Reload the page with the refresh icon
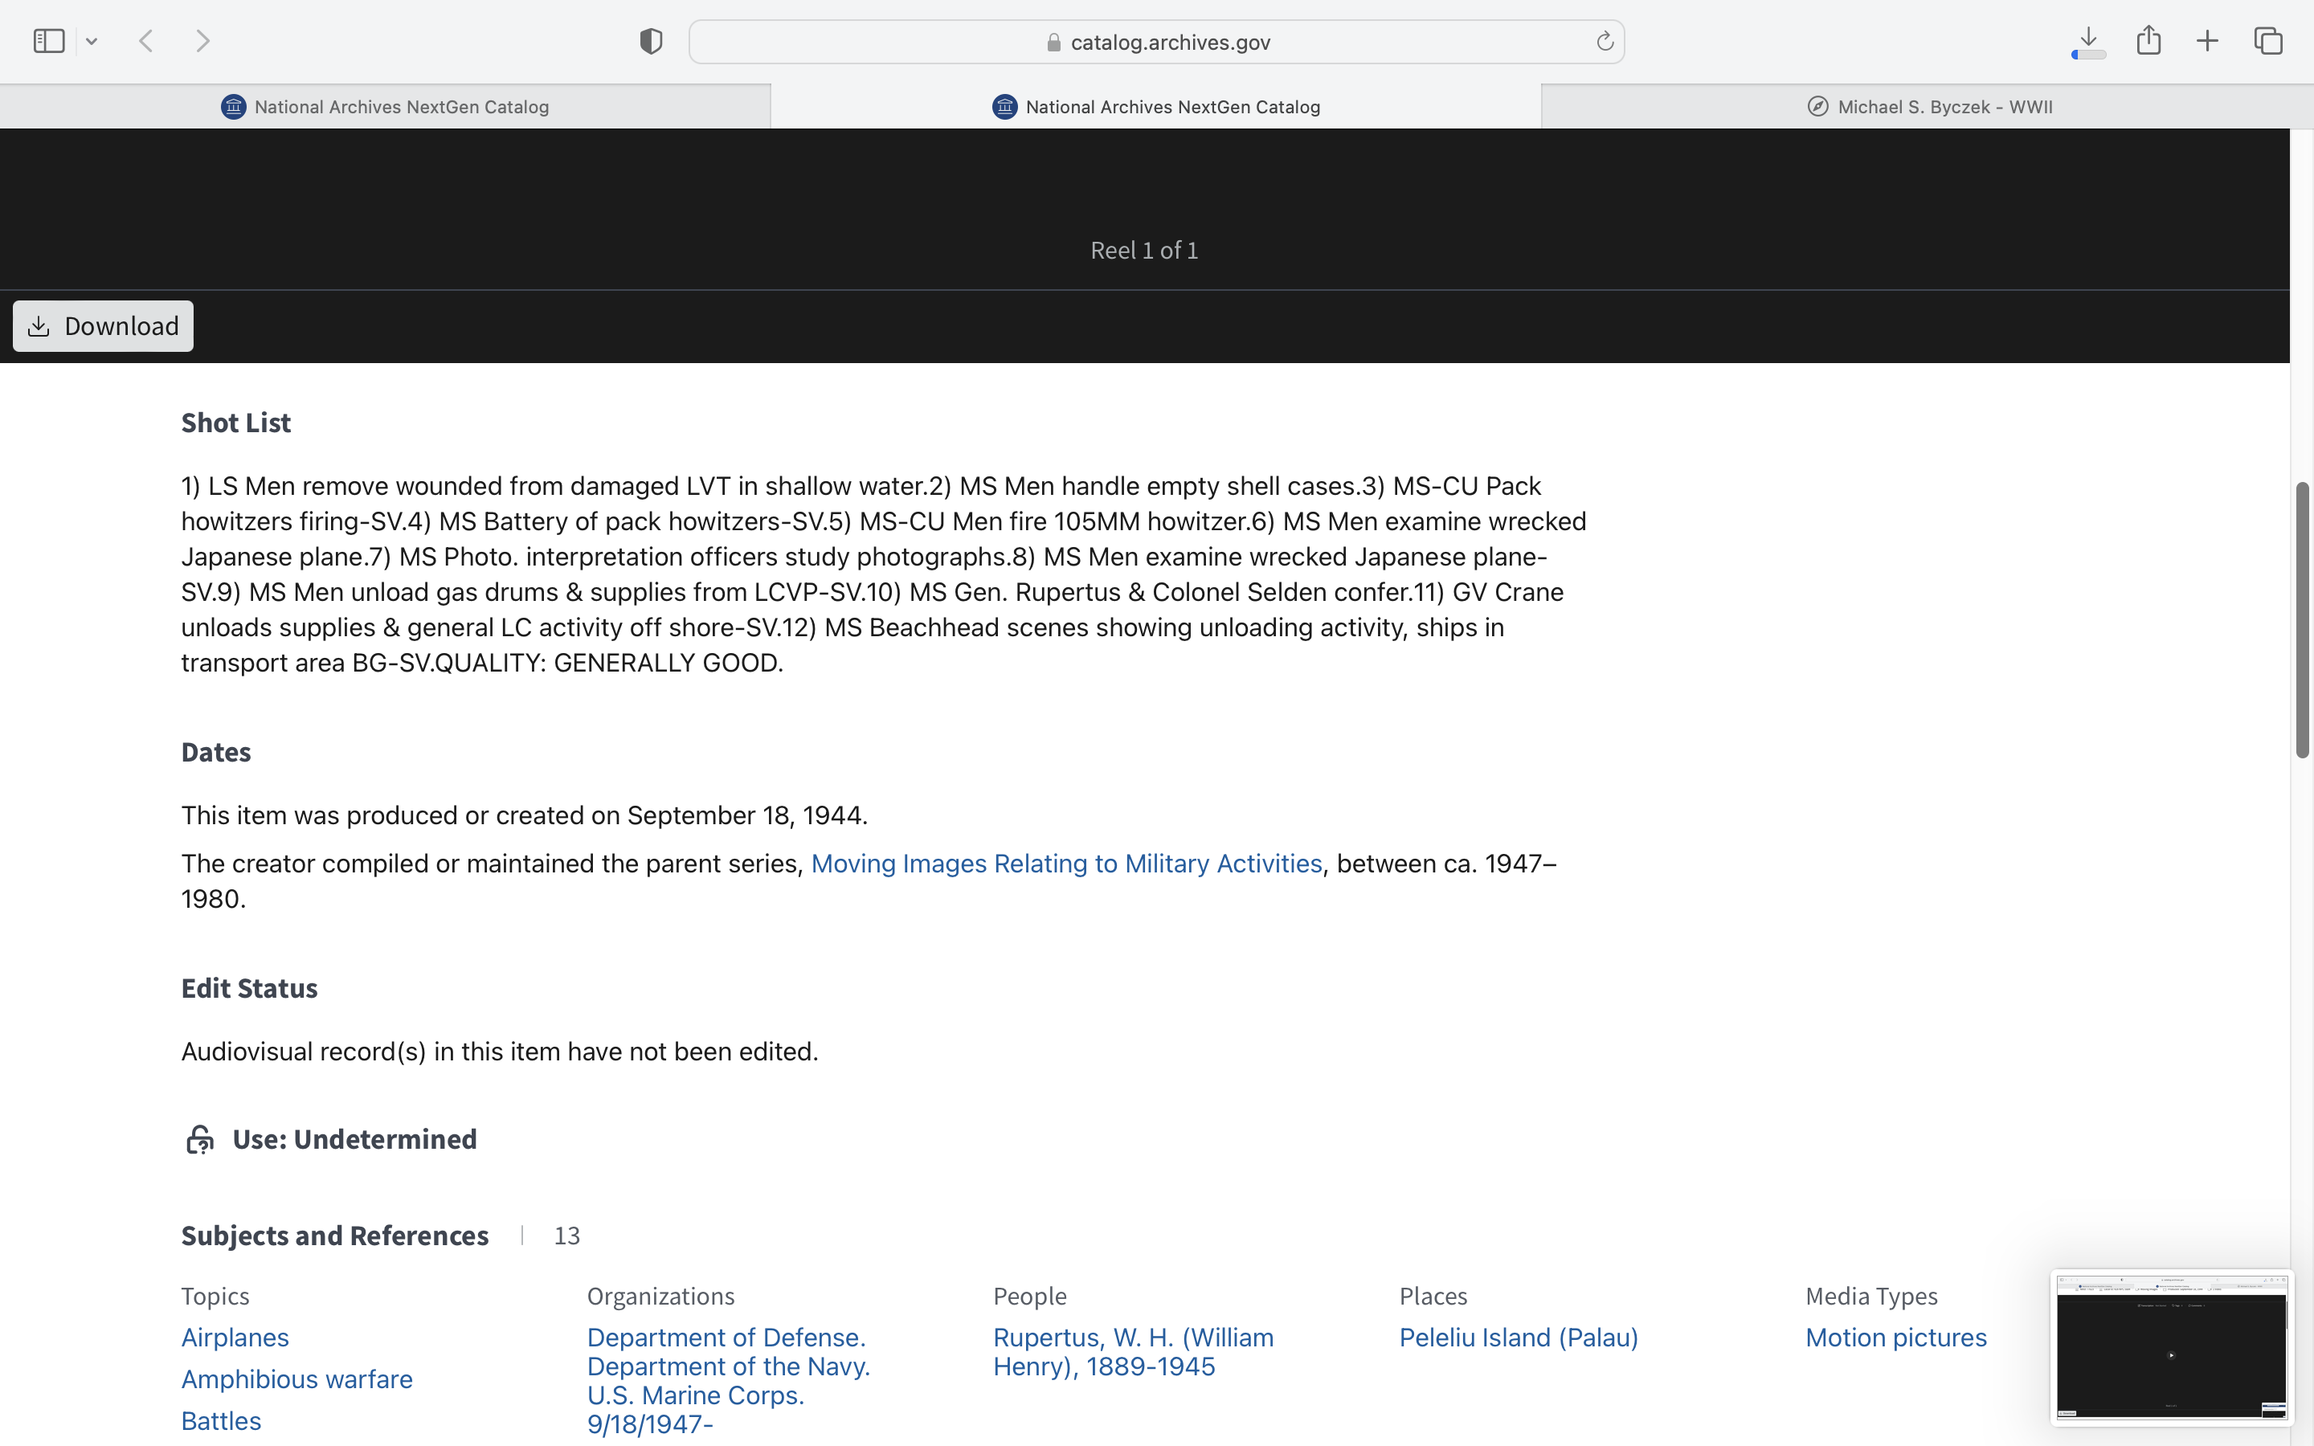 1605,41
